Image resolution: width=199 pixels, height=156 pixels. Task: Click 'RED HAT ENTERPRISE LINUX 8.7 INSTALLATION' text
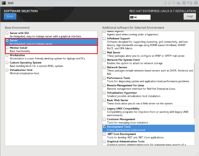coord(163,11)
